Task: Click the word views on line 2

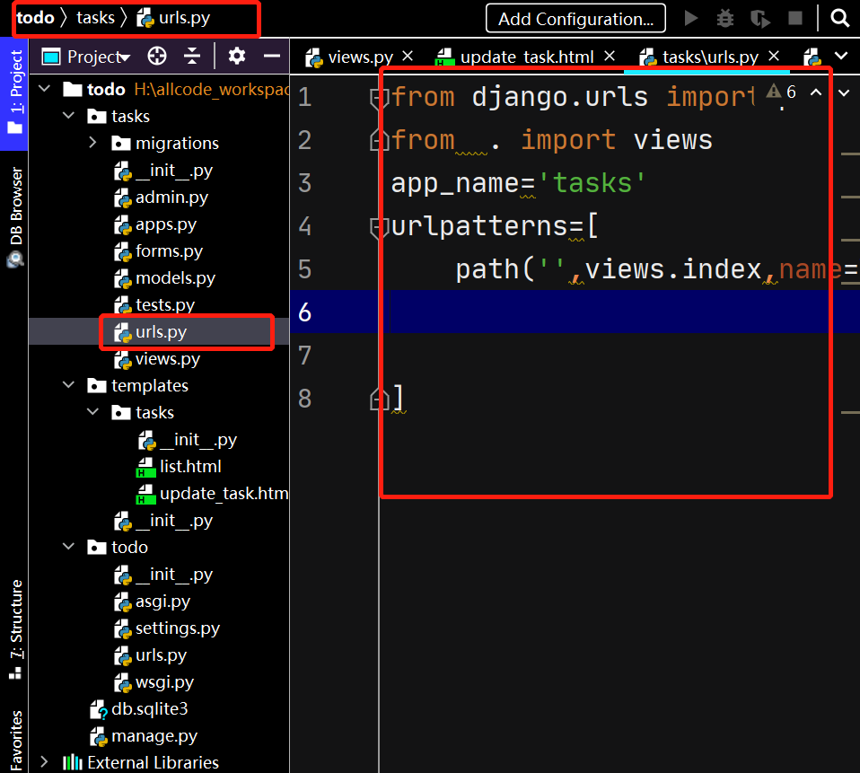Action: pos(673,140)
